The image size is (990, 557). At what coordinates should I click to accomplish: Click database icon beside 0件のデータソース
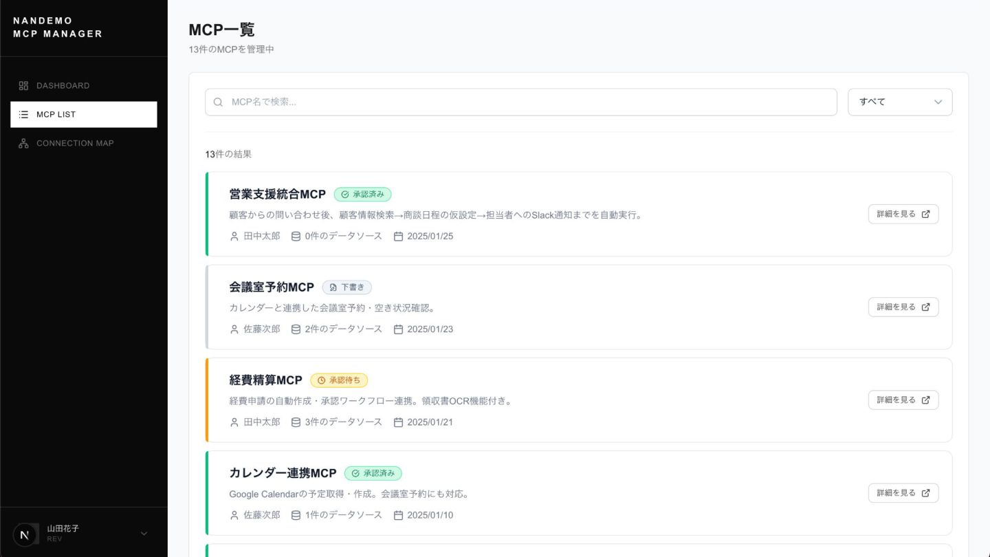[x=296, y=236]
